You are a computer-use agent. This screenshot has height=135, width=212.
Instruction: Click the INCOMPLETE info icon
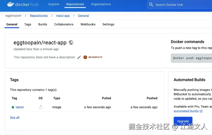(85, 57)
